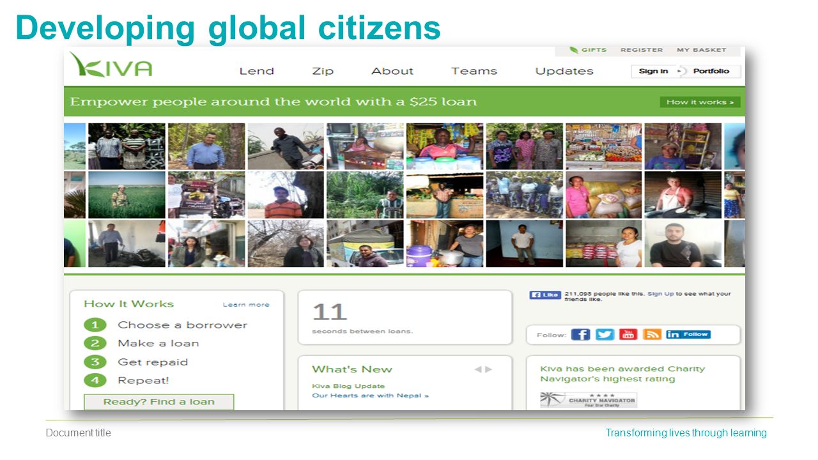Open photo of bearded man in black shirt
Image resolution: width=818 pixels, height=460 pixels.
[683, 243]
